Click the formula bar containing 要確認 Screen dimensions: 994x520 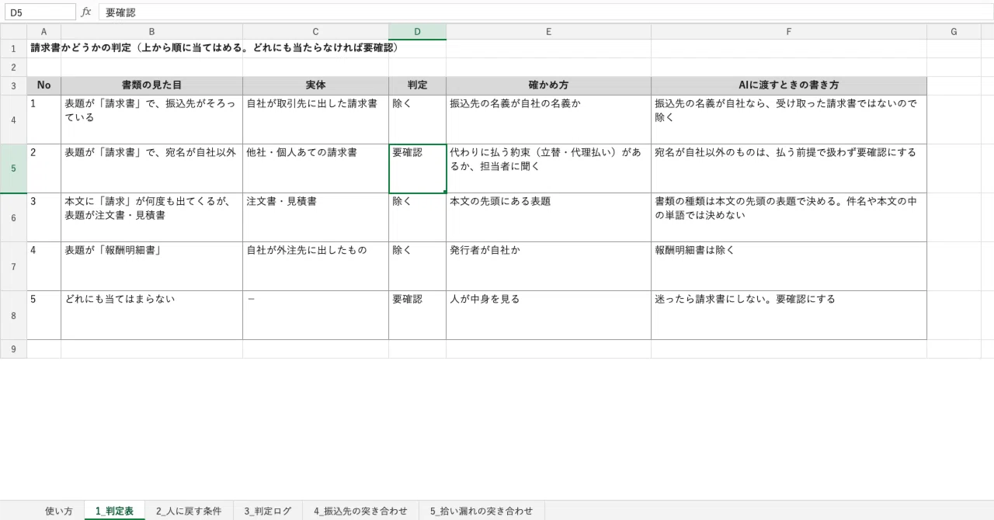545,12
